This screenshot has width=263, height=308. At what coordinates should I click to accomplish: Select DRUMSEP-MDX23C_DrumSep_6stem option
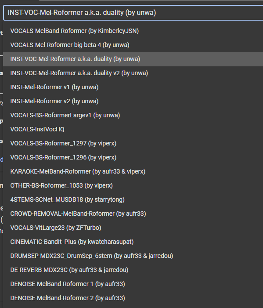point(133,256)
